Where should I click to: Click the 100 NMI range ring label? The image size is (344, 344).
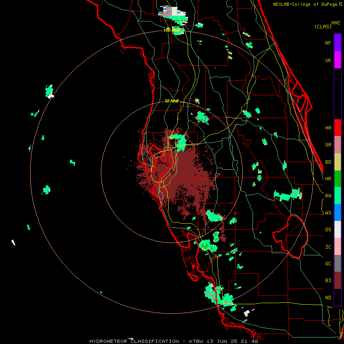172,30
